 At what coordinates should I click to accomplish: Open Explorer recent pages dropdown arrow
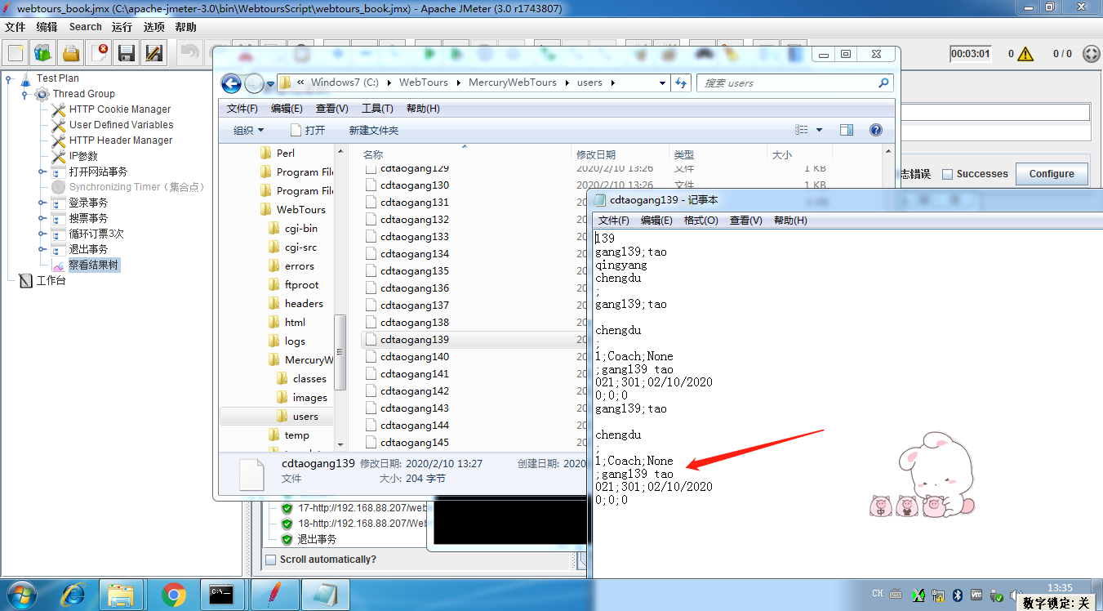(x=269, y=84)
